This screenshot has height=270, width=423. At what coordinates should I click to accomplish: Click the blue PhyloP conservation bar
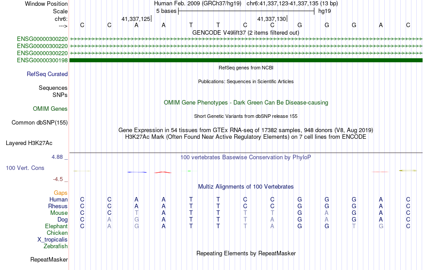click(137, 172)
